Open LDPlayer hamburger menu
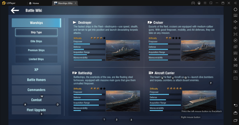Image resolution: width=239 pixels, height=125 pixels. point(205,3)
